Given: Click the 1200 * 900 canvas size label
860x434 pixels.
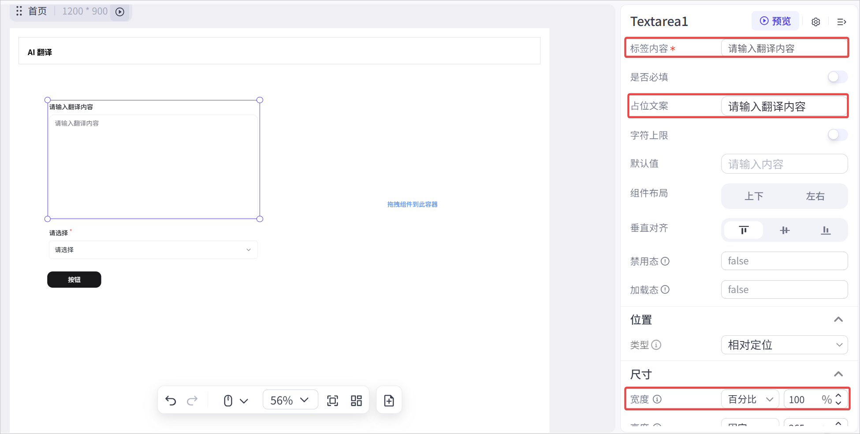Looking at the screenshot, I should pos(85,11).
